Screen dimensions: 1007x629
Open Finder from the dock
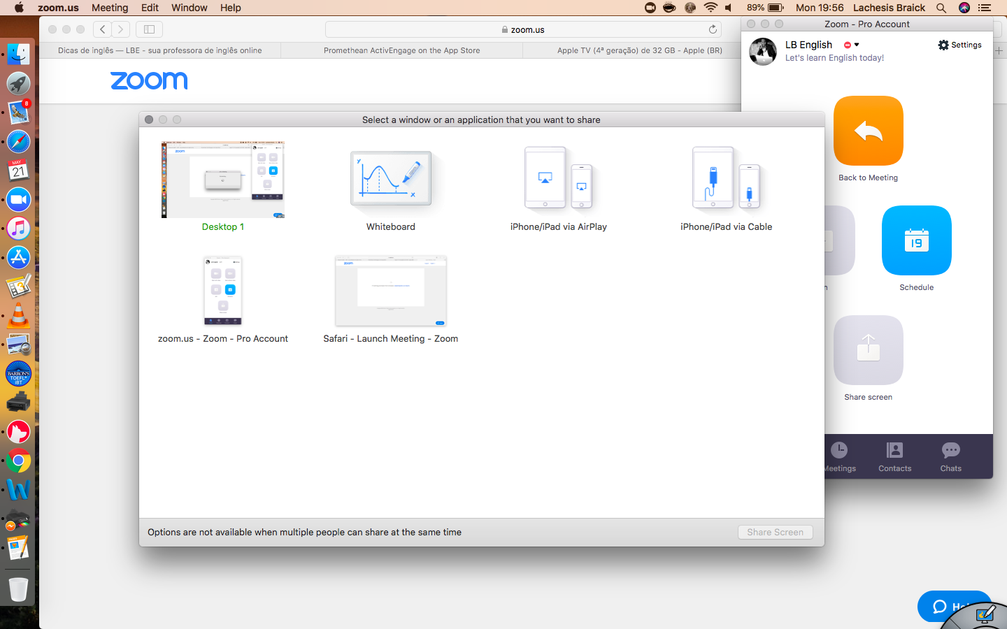[x=19, y=54]
